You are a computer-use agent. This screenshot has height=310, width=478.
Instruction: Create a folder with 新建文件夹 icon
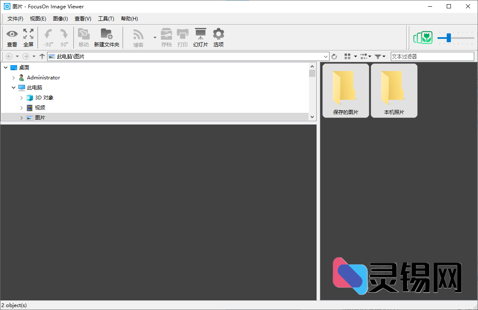(x=107, y=37)
